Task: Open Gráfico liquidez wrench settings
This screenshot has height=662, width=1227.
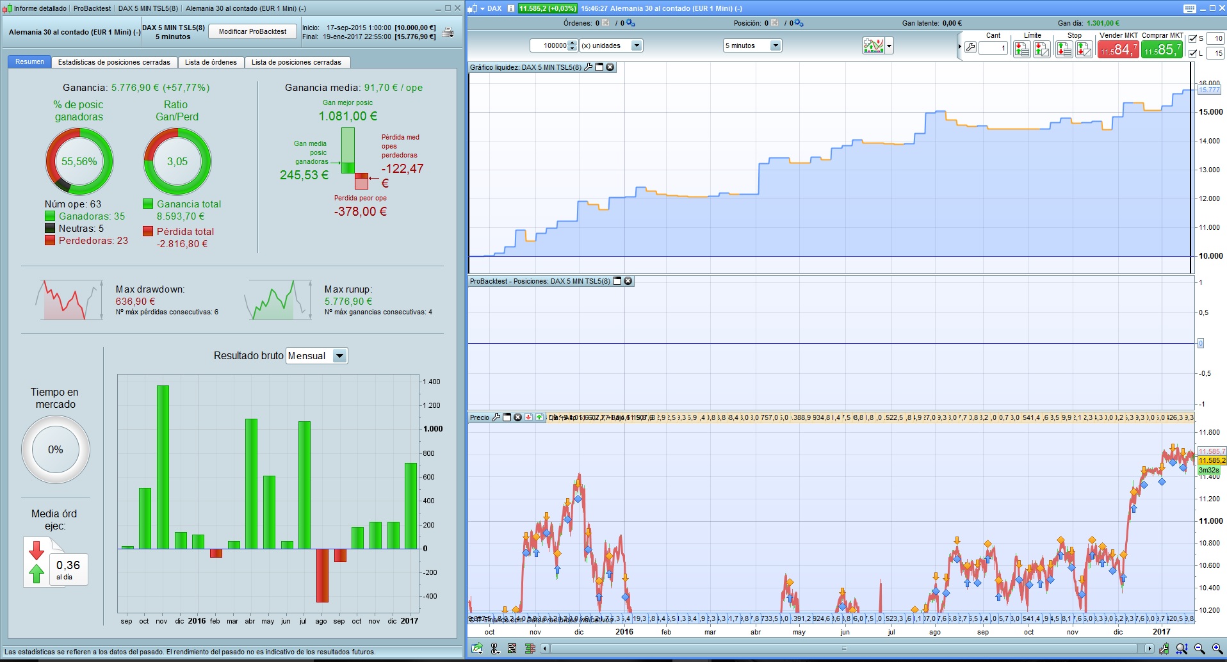Action: [x=589, y=67]
